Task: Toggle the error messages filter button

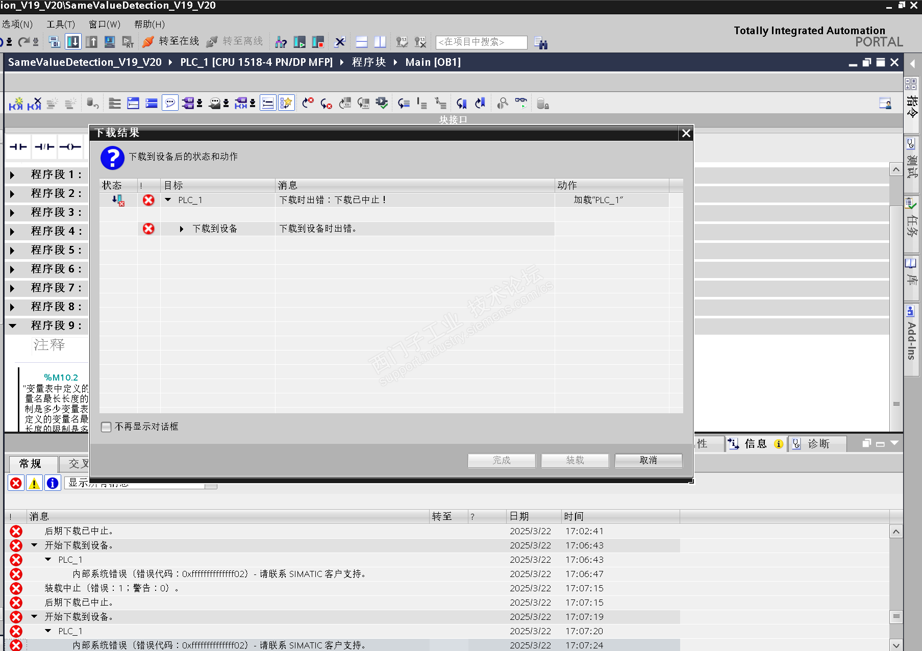Action: (x=16, y=483)
